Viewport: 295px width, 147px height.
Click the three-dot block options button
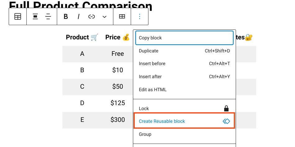coord(140,16)
